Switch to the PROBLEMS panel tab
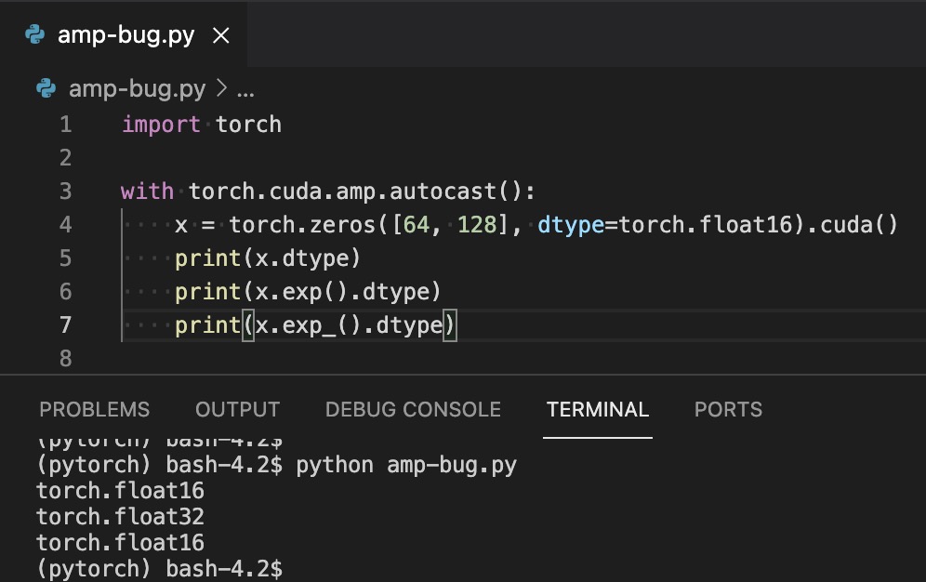This screenshot has width=926, height=582. [94, 409]
